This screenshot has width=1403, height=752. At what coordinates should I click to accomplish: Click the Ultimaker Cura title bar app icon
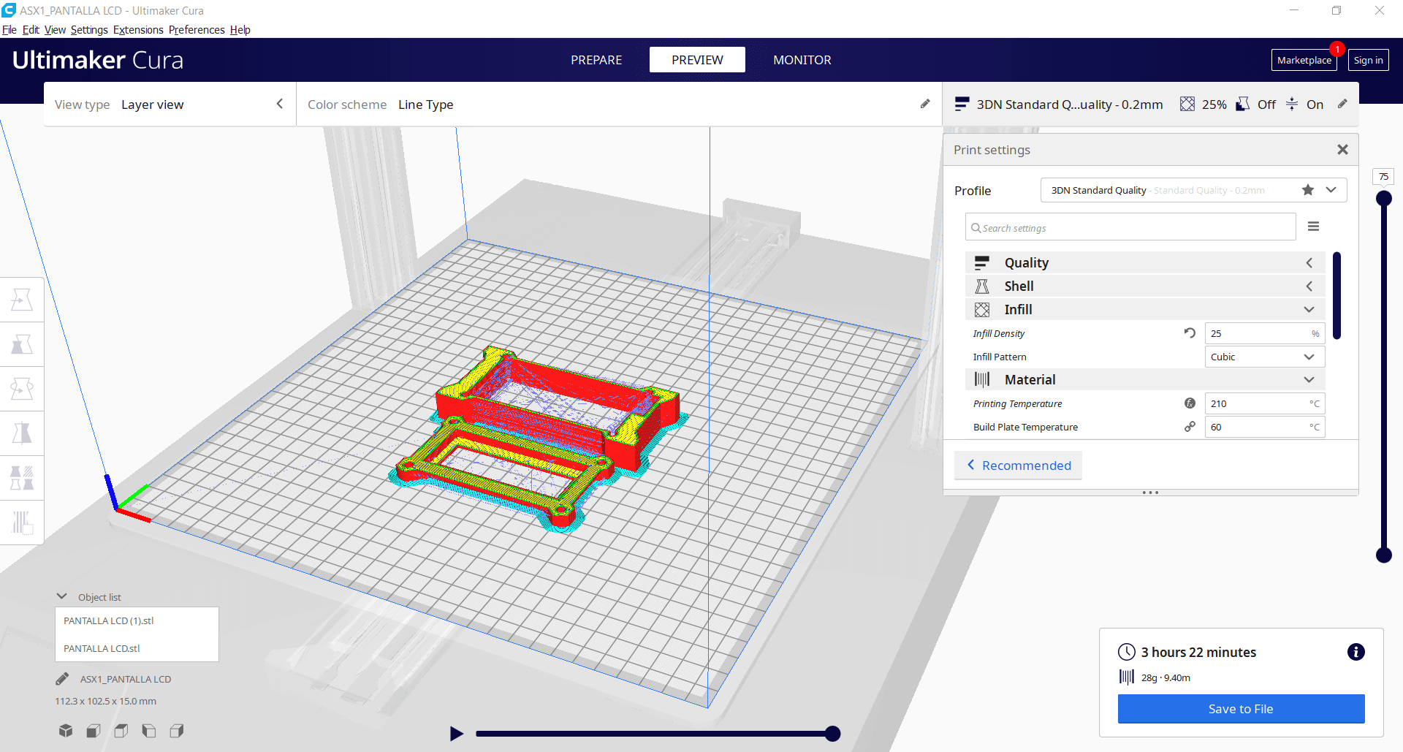(x=9, y=10)
